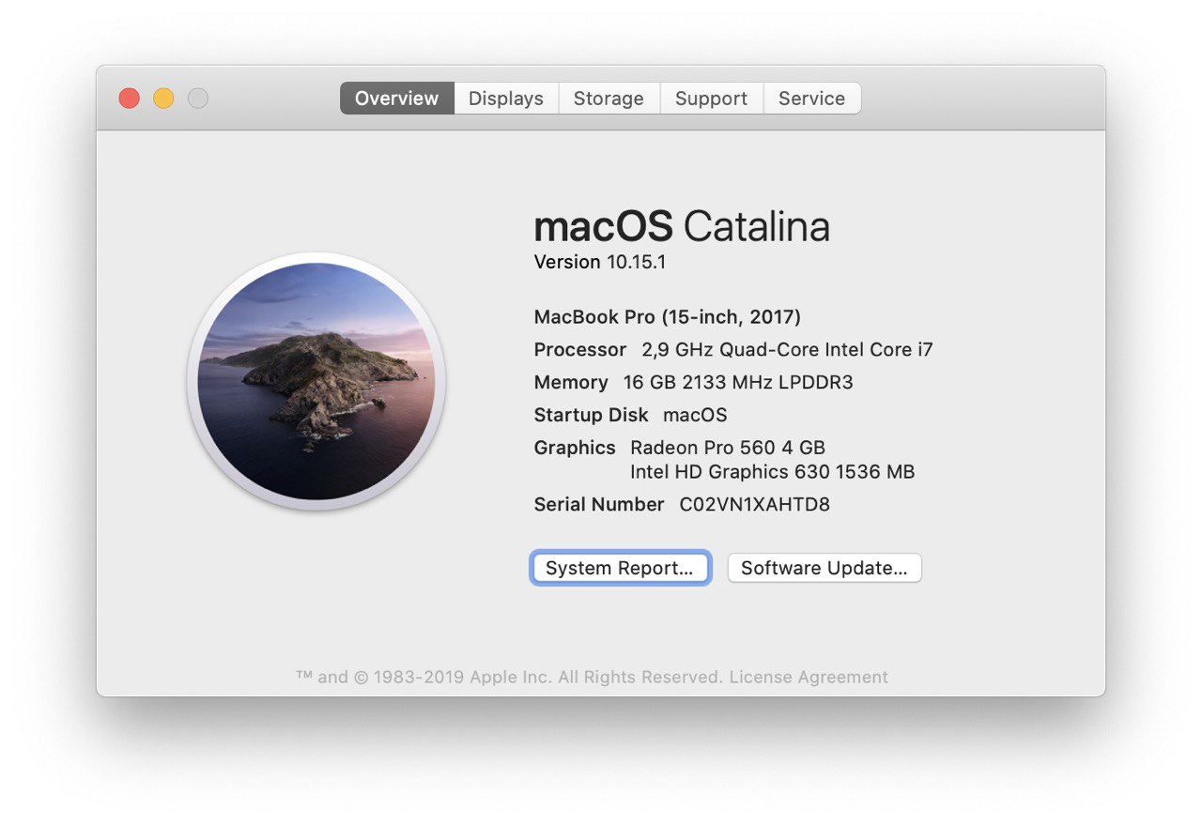Click the processor value 2,9 GHz Quad-Core Intel Core i7
The width and height of the screenshot is (1202, 824).
(787, 349)
